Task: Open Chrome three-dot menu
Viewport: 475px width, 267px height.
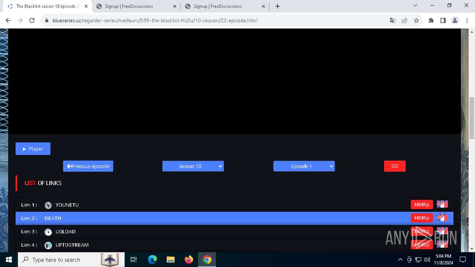Action: (x=467, y=20)
